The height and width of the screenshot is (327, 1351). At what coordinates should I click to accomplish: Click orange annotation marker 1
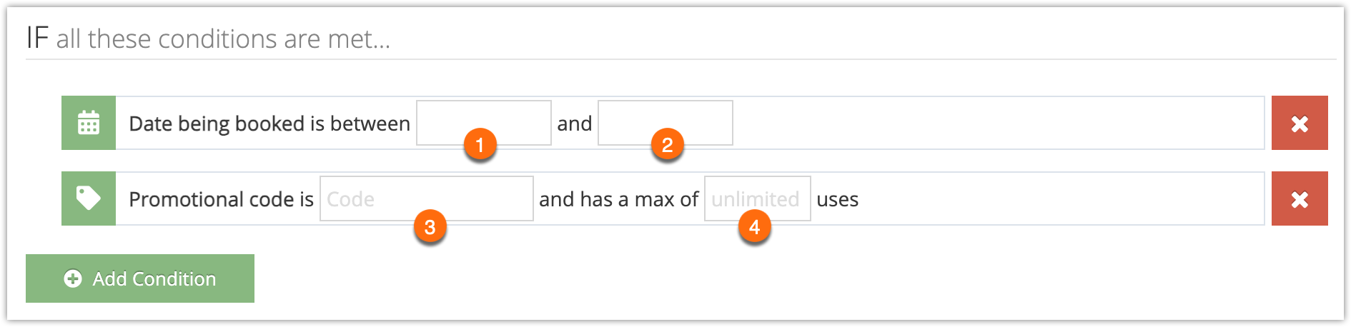pos(480,145)
